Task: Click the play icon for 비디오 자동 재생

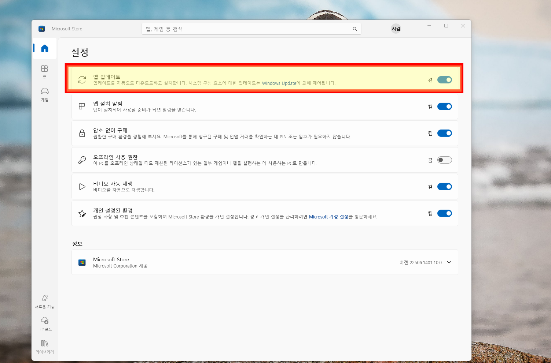Action: coord(82,187)
